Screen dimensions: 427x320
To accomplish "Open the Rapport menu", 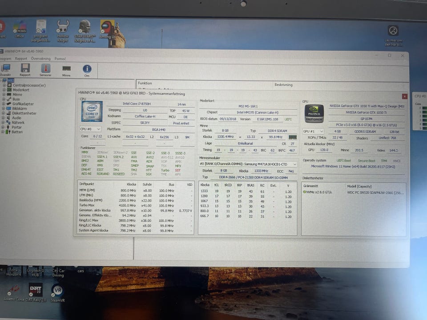I will (21, 58).
